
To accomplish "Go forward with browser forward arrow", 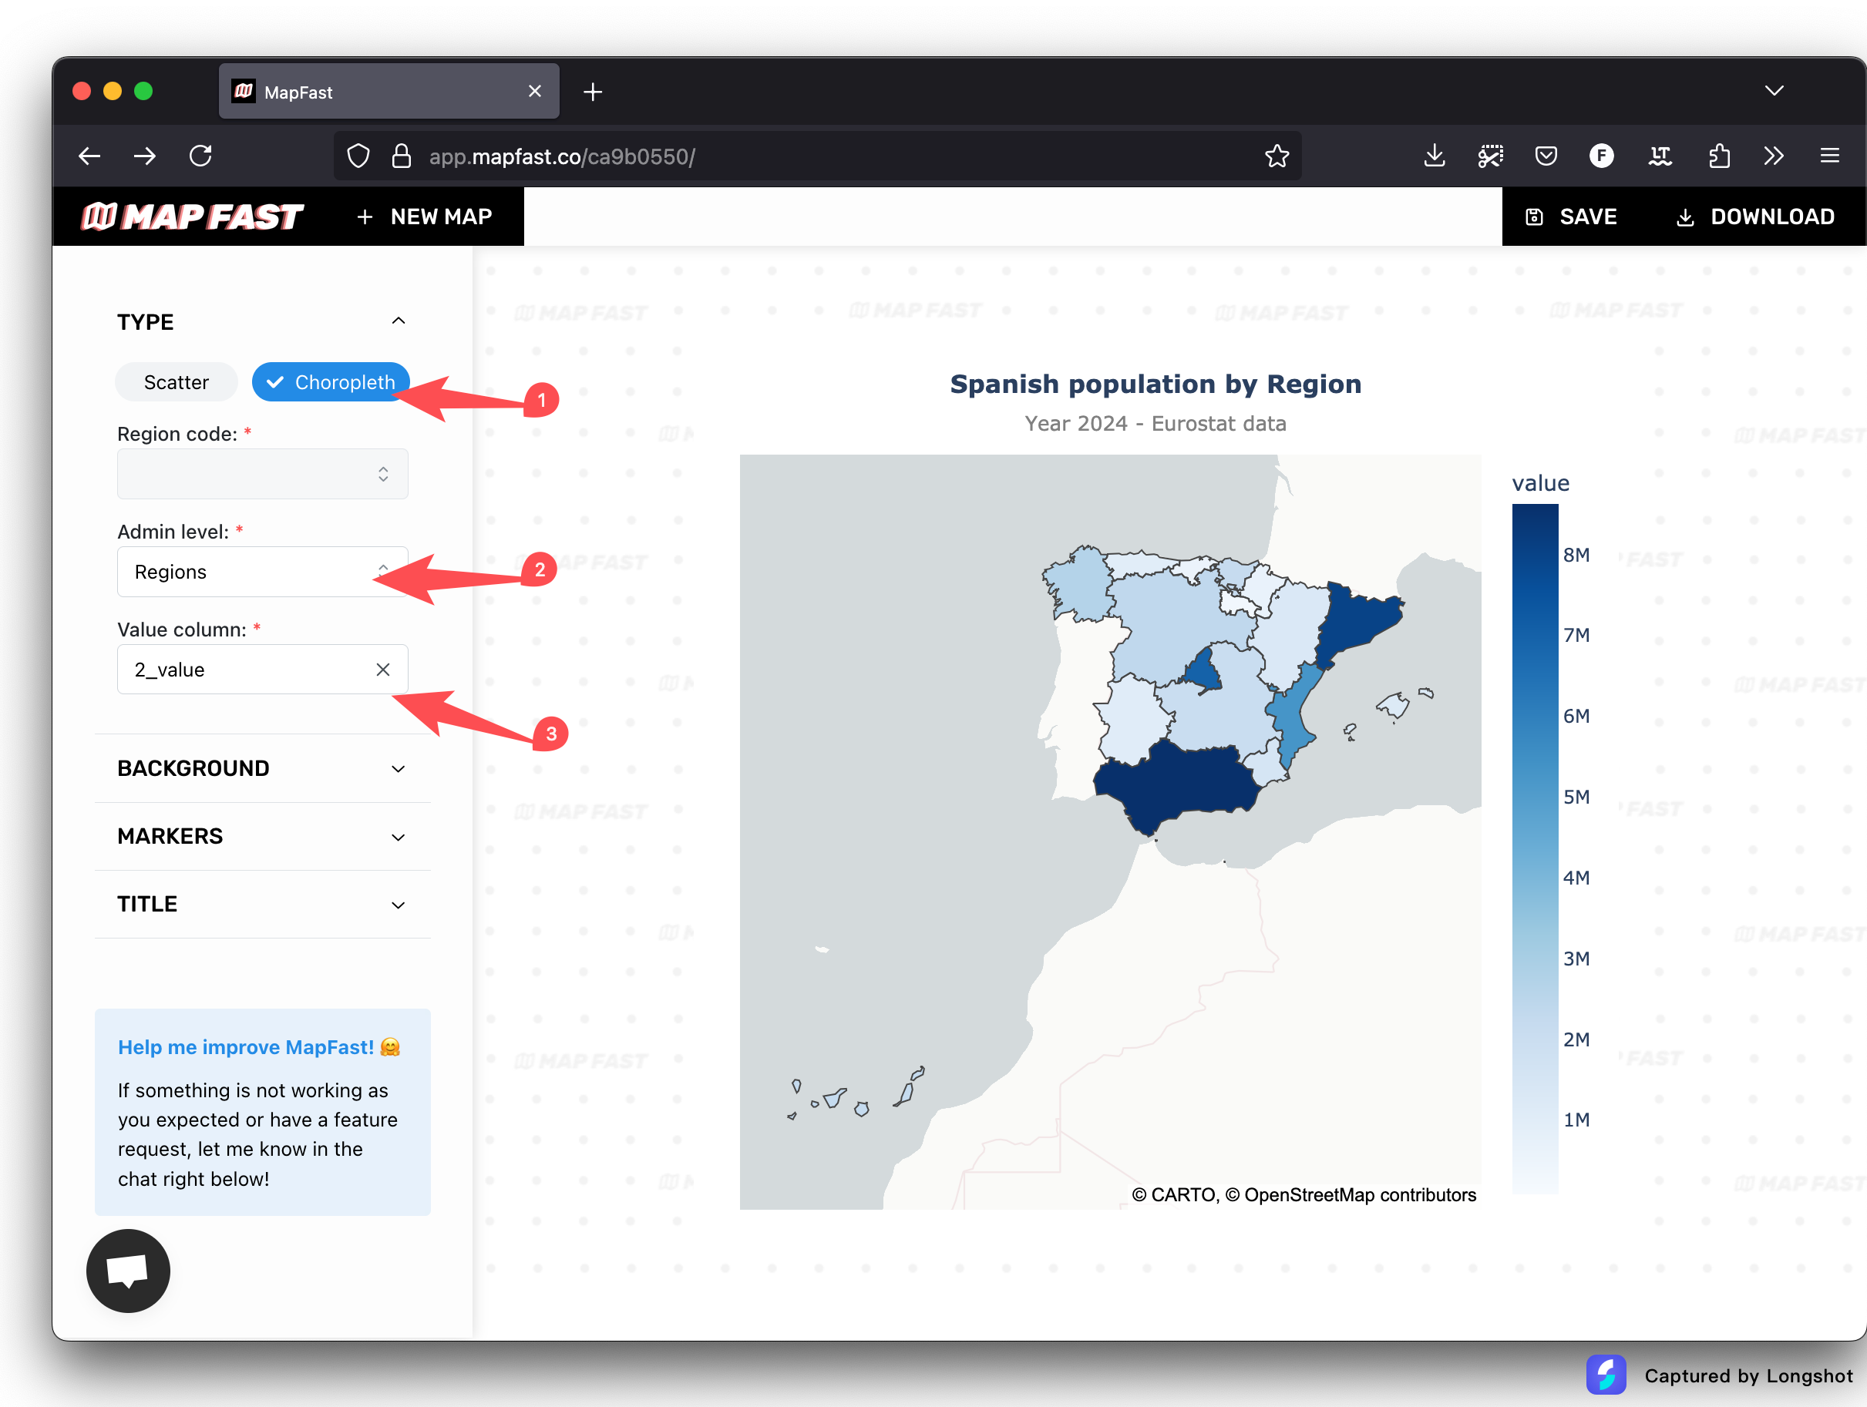I will (x=145, y=156).
